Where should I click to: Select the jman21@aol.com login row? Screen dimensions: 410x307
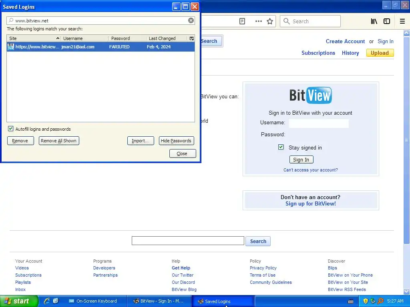100,47
